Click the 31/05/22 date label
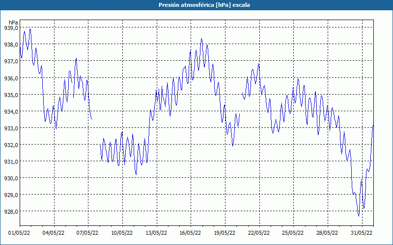 click(362, 233)
